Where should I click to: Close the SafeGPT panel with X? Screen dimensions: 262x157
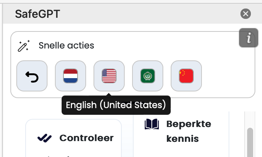246,14
